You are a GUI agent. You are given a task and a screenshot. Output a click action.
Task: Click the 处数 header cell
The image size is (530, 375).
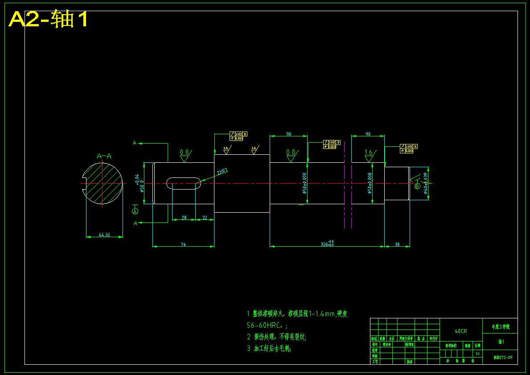tap(382, 338)
